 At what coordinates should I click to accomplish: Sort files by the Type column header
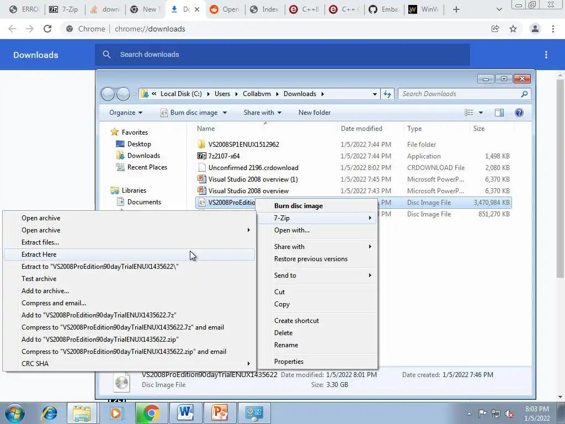(436, 129)
